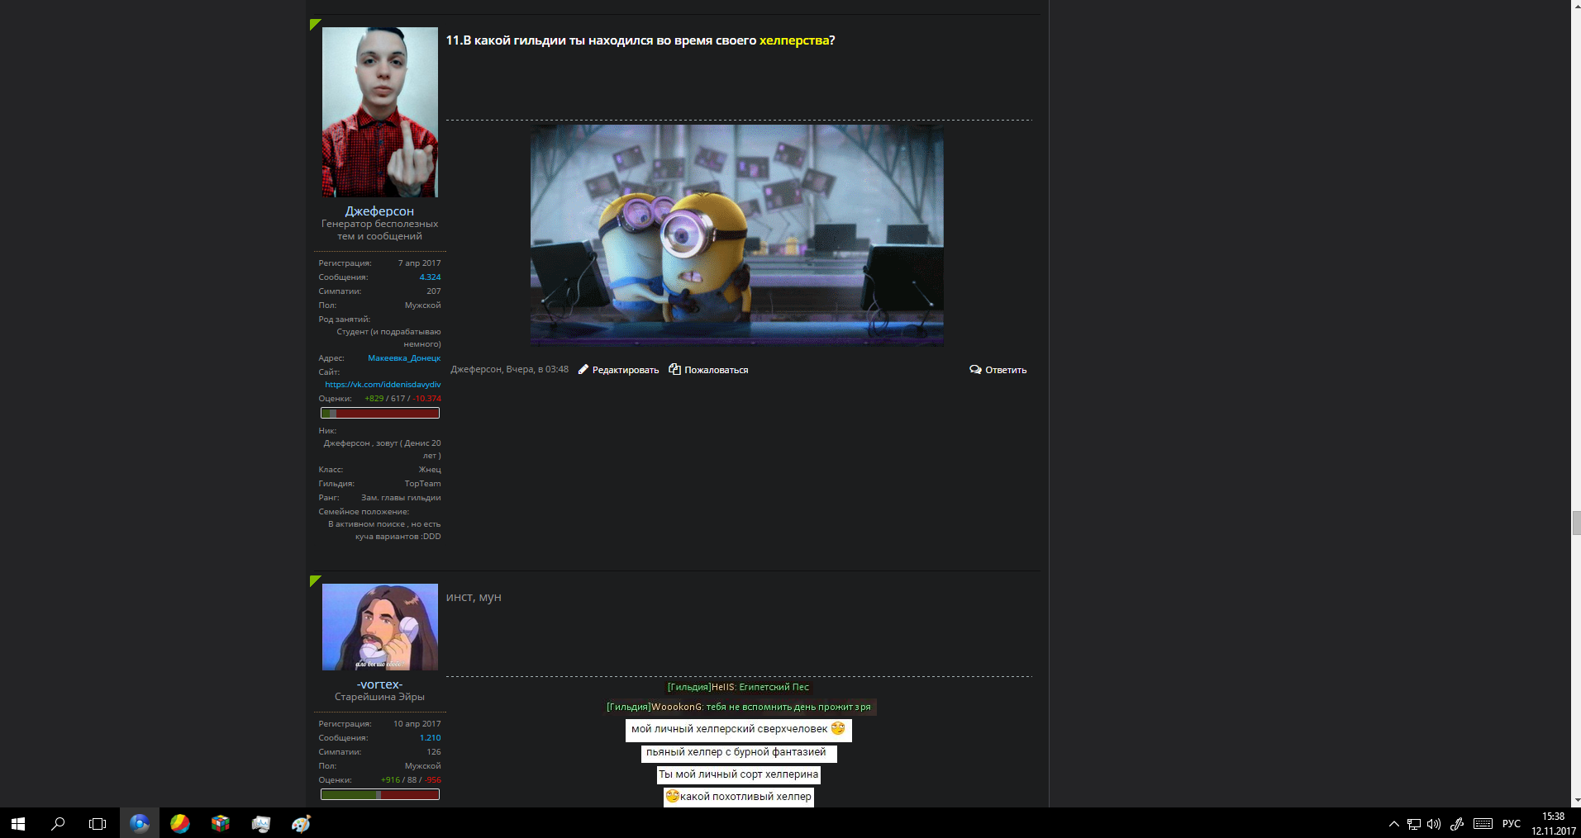Click -10.374 negative rating value

point(427,399)
